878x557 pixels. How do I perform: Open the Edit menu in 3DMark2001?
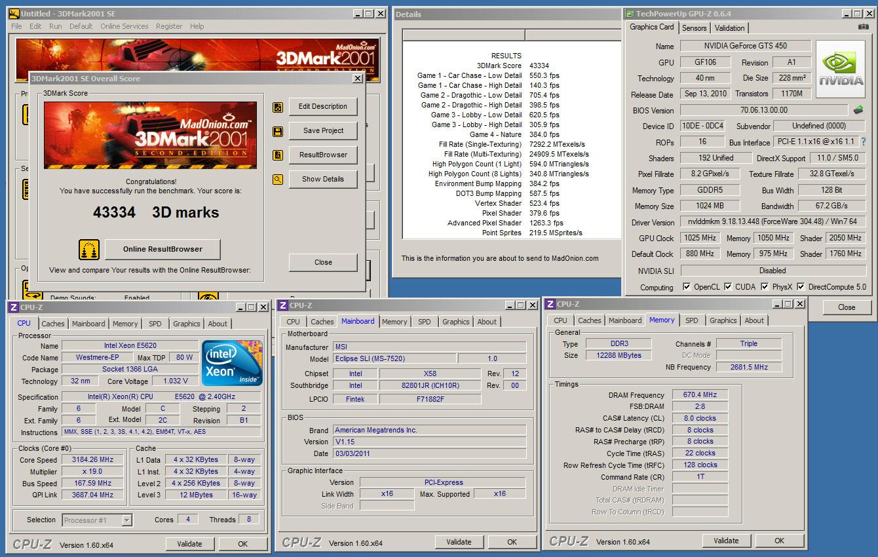click(35, 26)
